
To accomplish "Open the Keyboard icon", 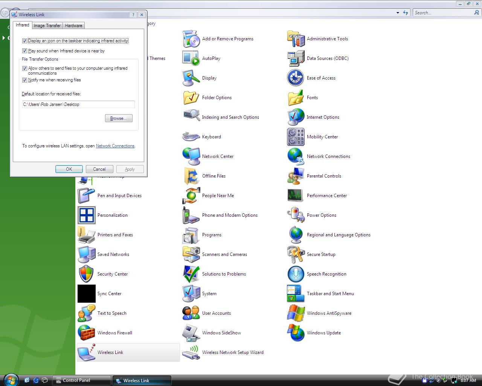I will [191, 137].
